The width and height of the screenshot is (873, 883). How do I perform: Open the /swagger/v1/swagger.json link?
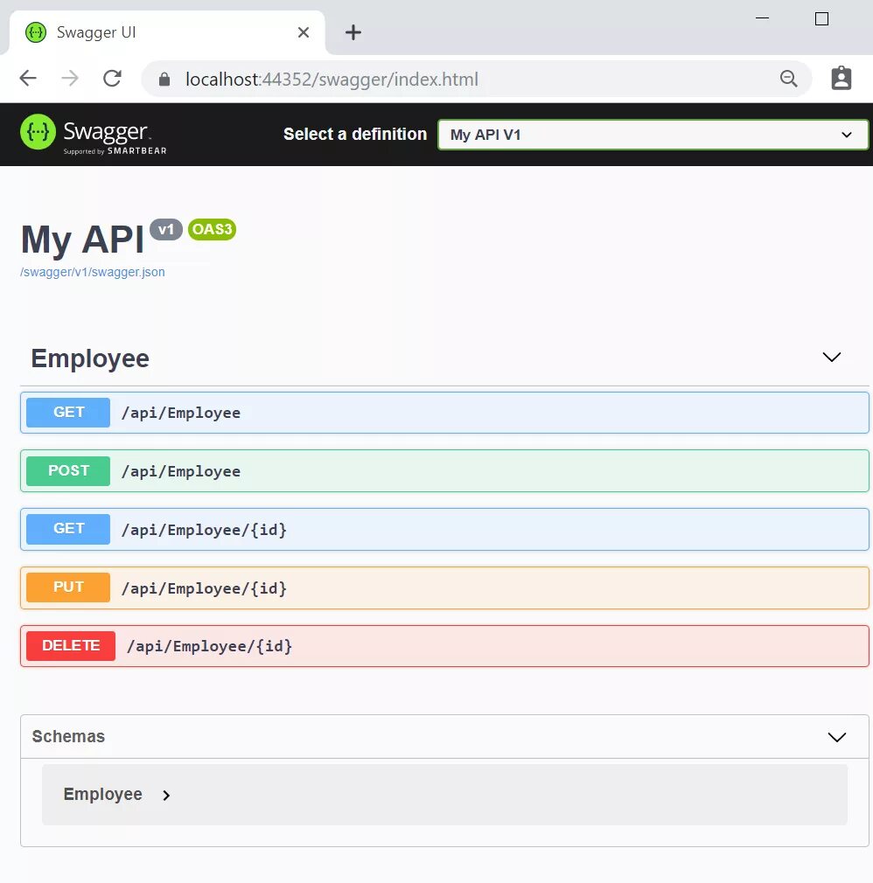92,272
